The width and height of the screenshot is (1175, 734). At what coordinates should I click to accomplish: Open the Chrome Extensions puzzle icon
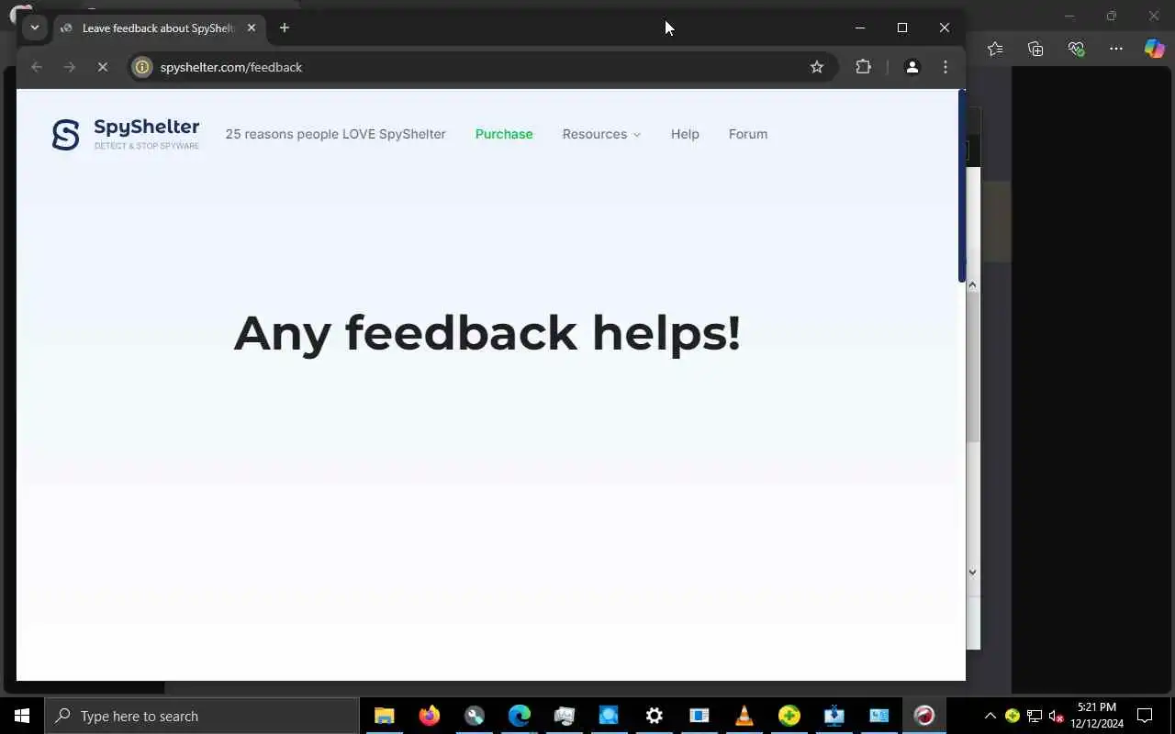click(863, 67)
